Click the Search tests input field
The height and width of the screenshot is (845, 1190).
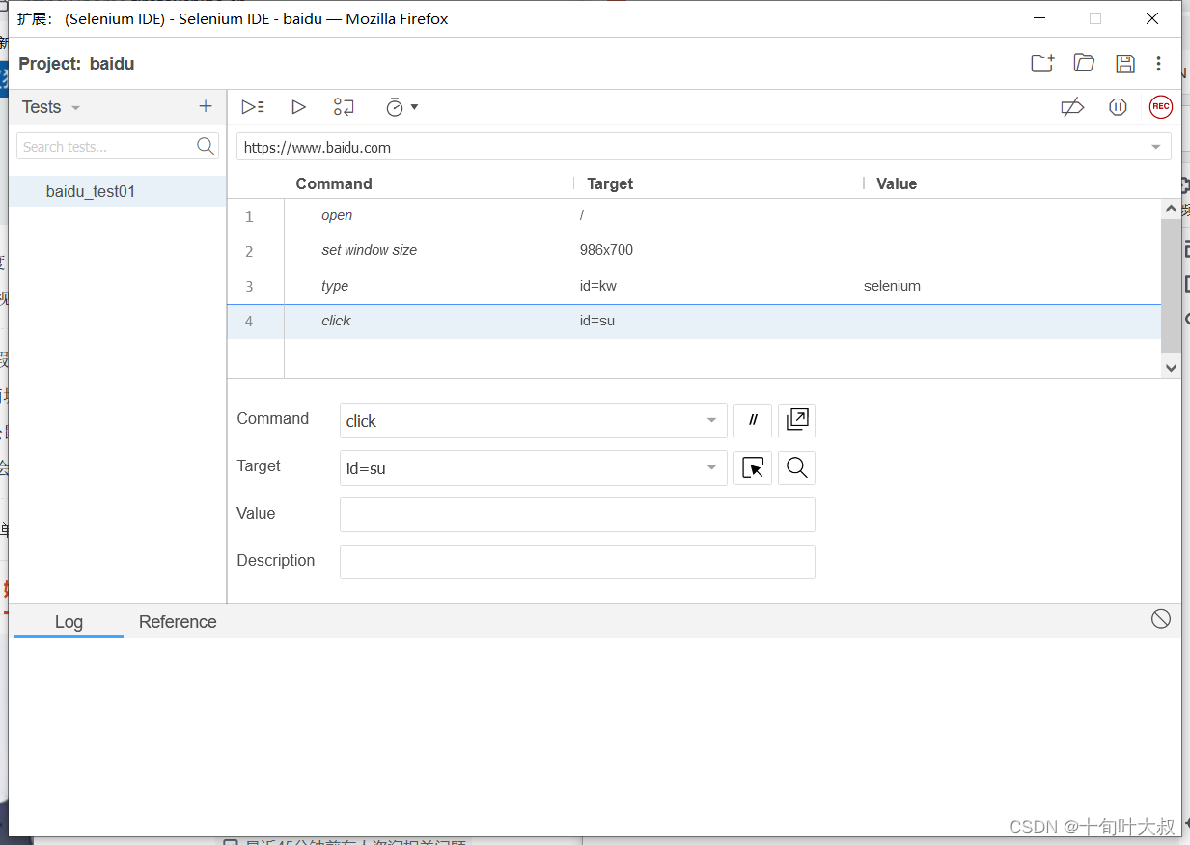point(106,147)
